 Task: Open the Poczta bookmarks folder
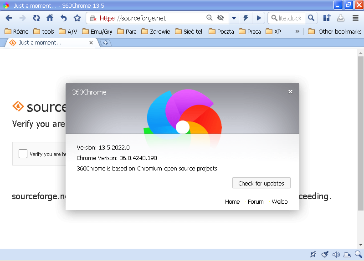click(221, 31)
